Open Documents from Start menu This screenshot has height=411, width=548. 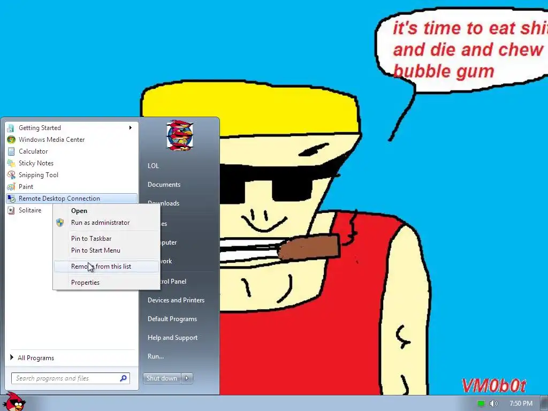pyautogui.click(x=164, y=185)
